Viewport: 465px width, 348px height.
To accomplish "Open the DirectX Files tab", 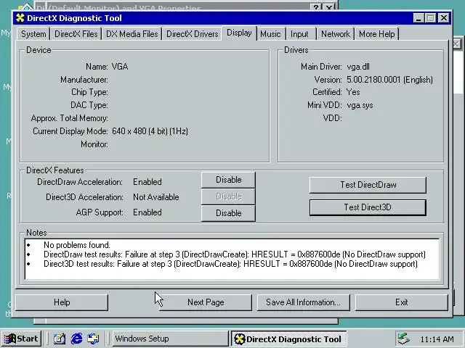I will (76, 34).
